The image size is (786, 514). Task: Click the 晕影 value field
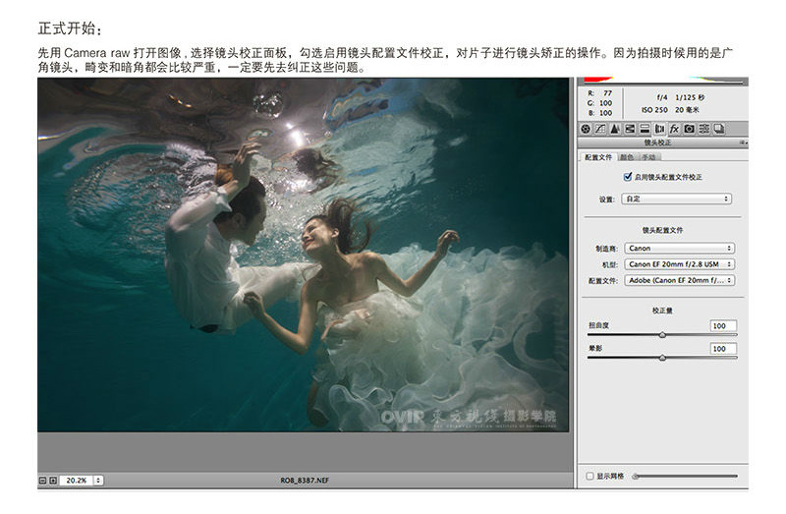[x=723, y=349]
